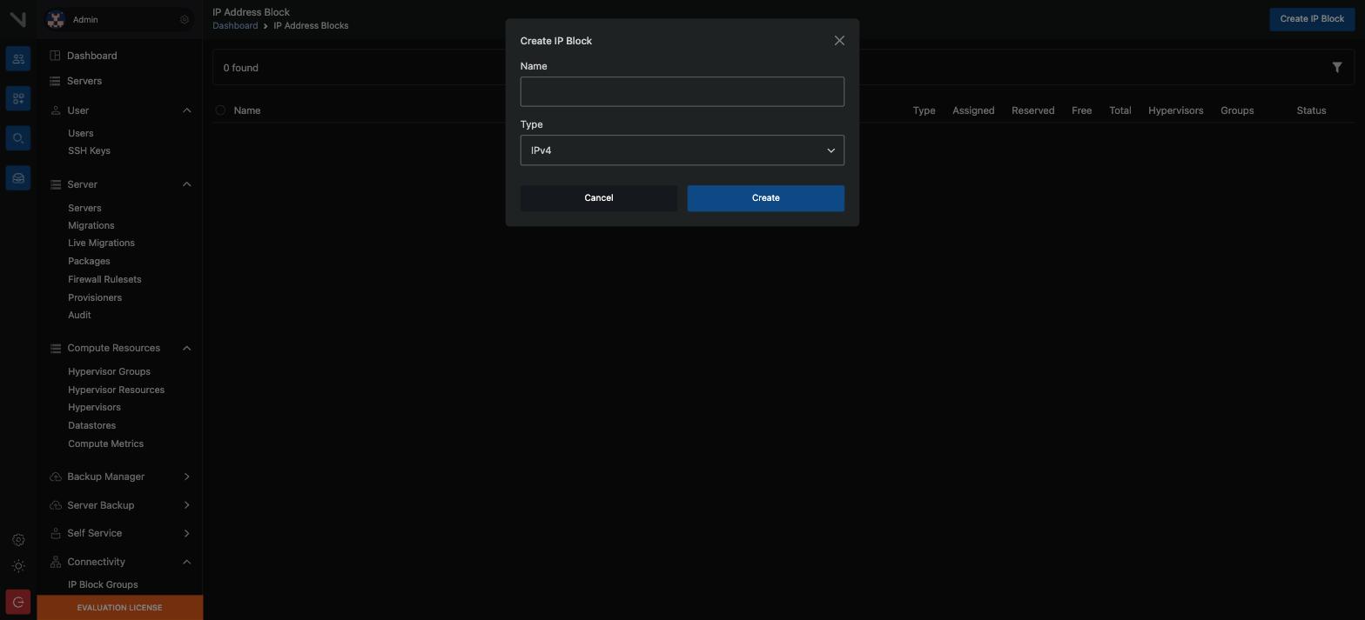Open Hypervisor Resources menu item

(x=116, y=390)
